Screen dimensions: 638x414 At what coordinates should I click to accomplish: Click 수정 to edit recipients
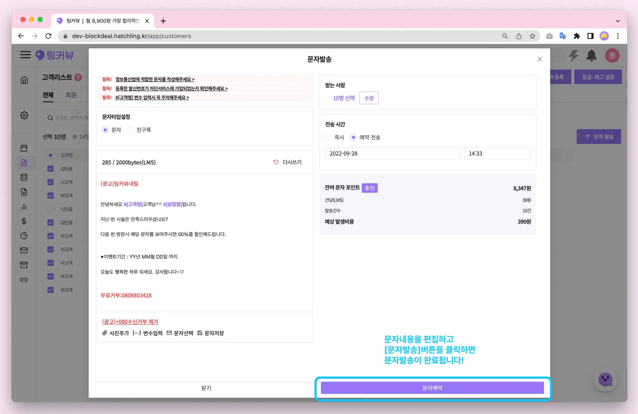(x=369, y=98)
